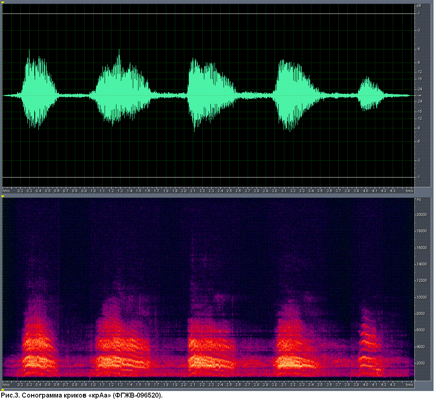Click 14000 on the frequency scale

(x=422, y=264)
